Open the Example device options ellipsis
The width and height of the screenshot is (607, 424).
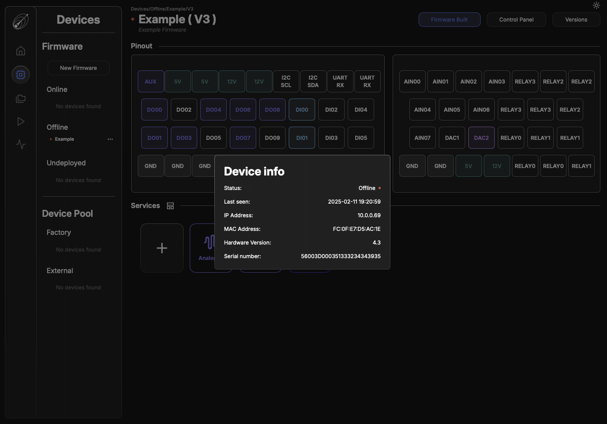pos(110,139)
